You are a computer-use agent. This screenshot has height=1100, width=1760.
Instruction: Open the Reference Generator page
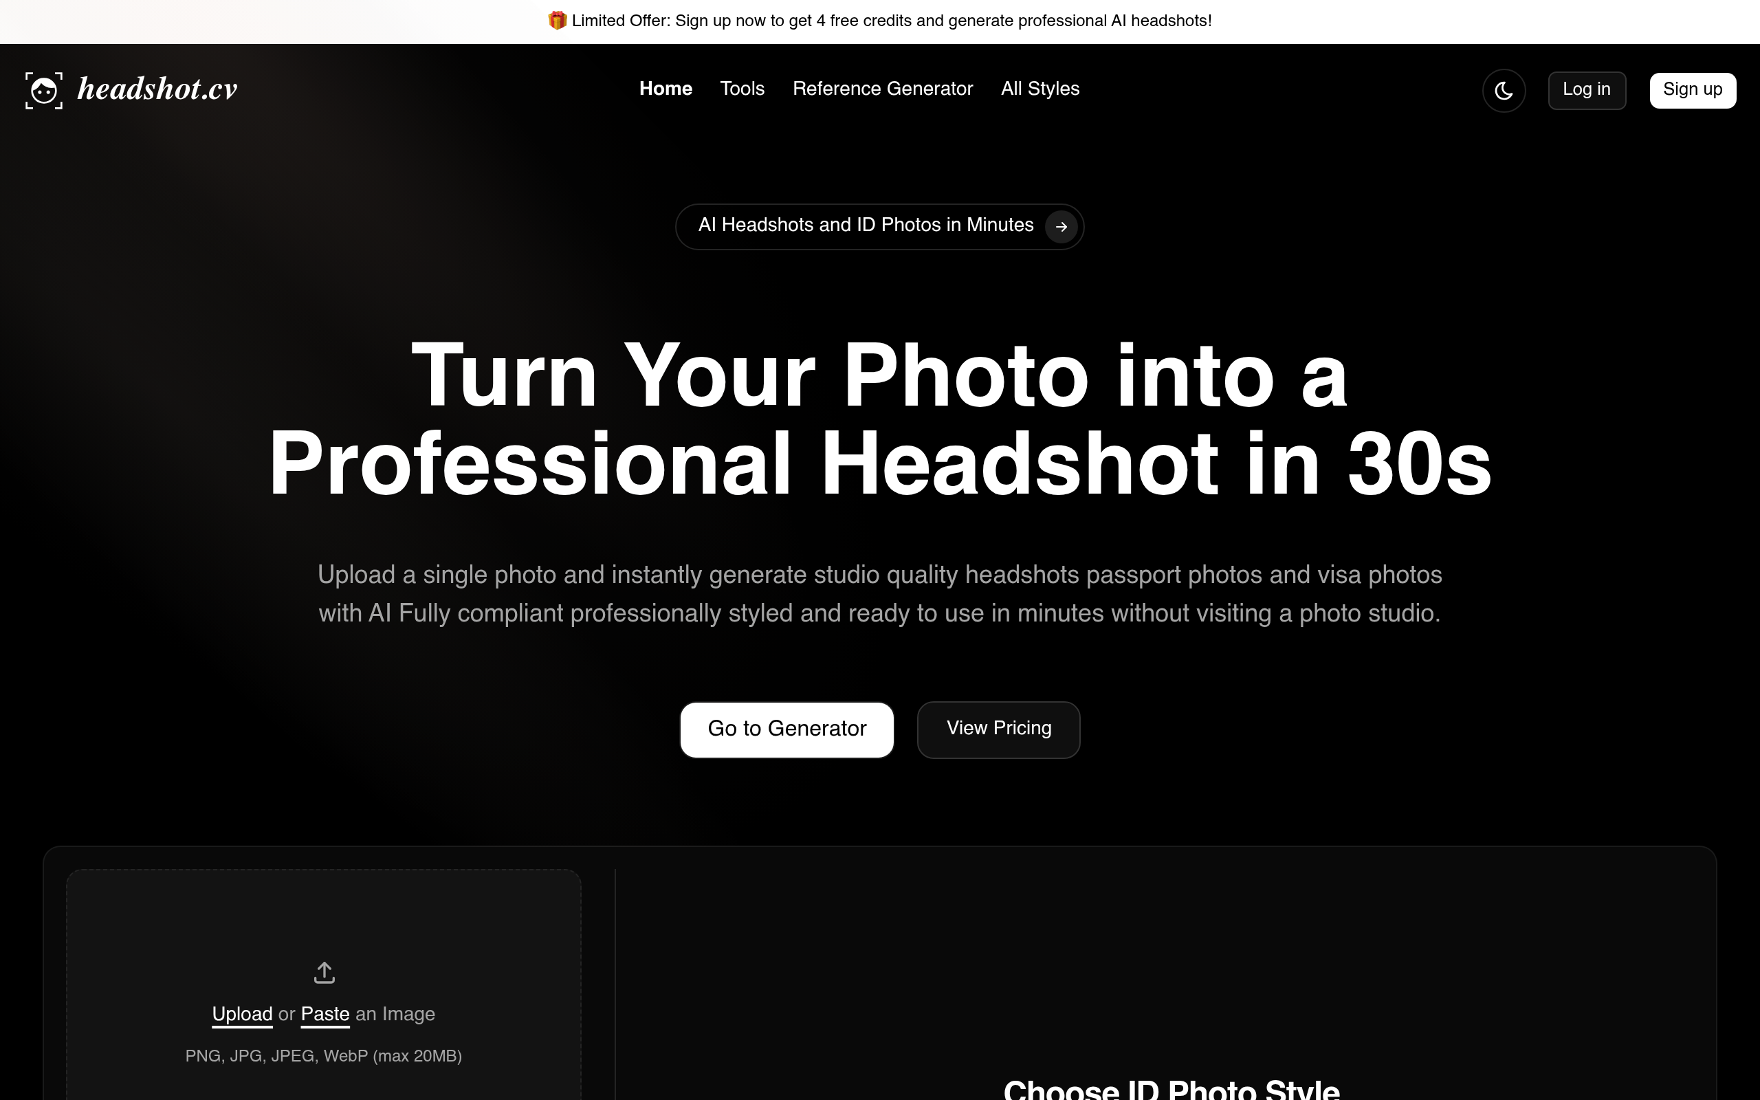(882, 89)
